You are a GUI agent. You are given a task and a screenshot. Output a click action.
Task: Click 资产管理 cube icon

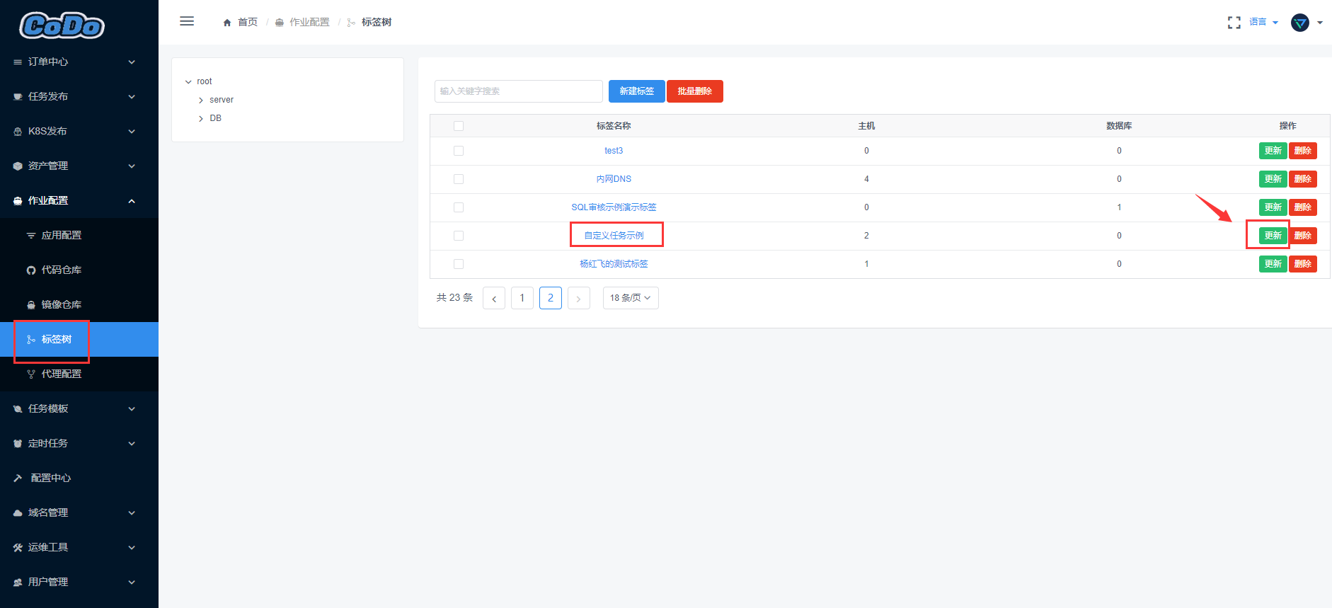pyautogui.click(x=18, y=166)
